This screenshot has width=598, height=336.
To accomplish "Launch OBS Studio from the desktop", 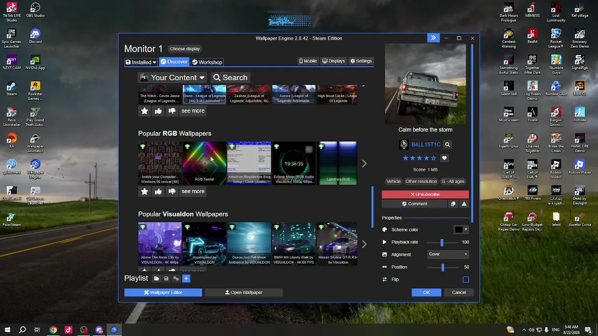I will [36, 10].
